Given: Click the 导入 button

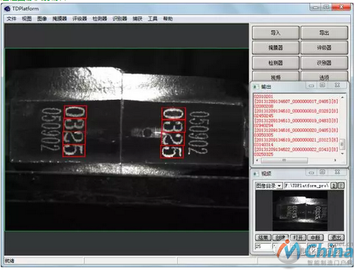Looking at the screenshot, I should [x=276, y=33].
